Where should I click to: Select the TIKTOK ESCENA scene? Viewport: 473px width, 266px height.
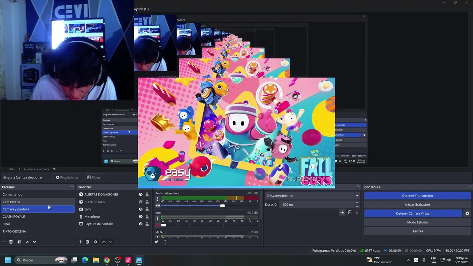coord(37,231)
